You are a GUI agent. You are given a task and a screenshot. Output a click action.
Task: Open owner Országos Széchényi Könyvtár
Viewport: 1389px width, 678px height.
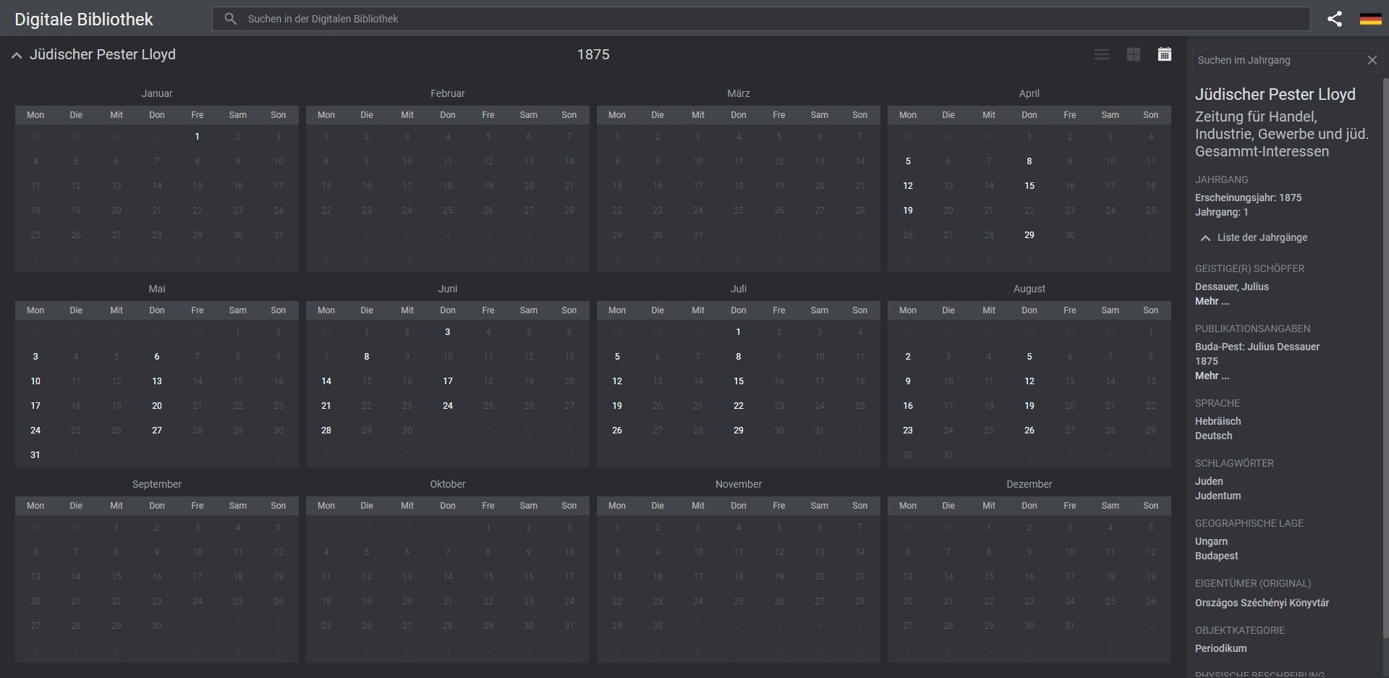pyautogui.click(x=1262, y=603)
